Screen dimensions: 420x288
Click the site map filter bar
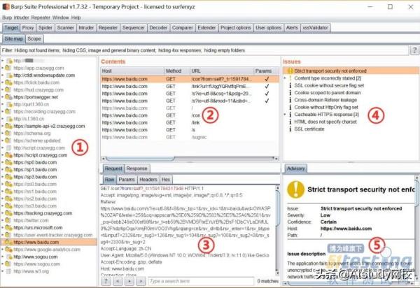(204, 50)
